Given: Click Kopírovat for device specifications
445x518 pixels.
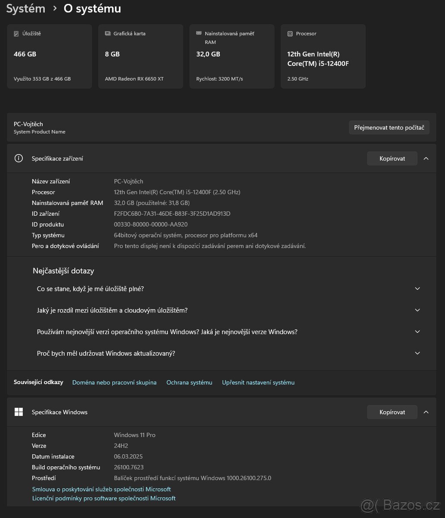Looking at the screenshot, I should (391, 158).
